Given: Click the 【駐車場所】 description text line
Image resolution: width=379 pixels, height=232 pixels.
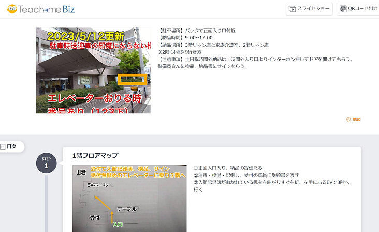Looking at the screenshot, I should click(x=197, y=31).
